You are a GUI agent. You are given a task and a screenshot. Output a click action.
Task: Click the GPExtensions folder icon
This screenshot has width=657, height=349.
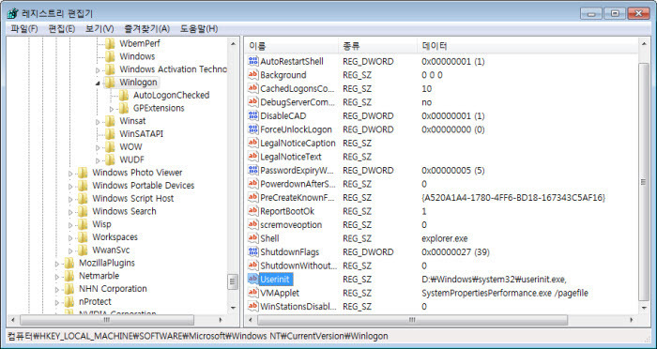tap(124, 108)
